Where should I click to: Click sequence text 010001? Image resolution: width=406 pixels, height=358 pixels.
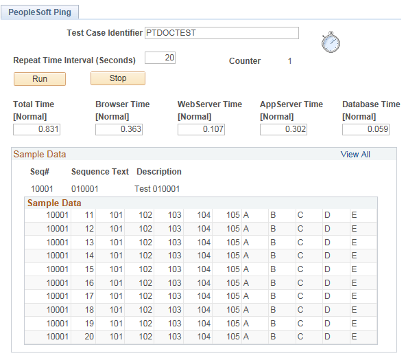(x=84, y=189)
